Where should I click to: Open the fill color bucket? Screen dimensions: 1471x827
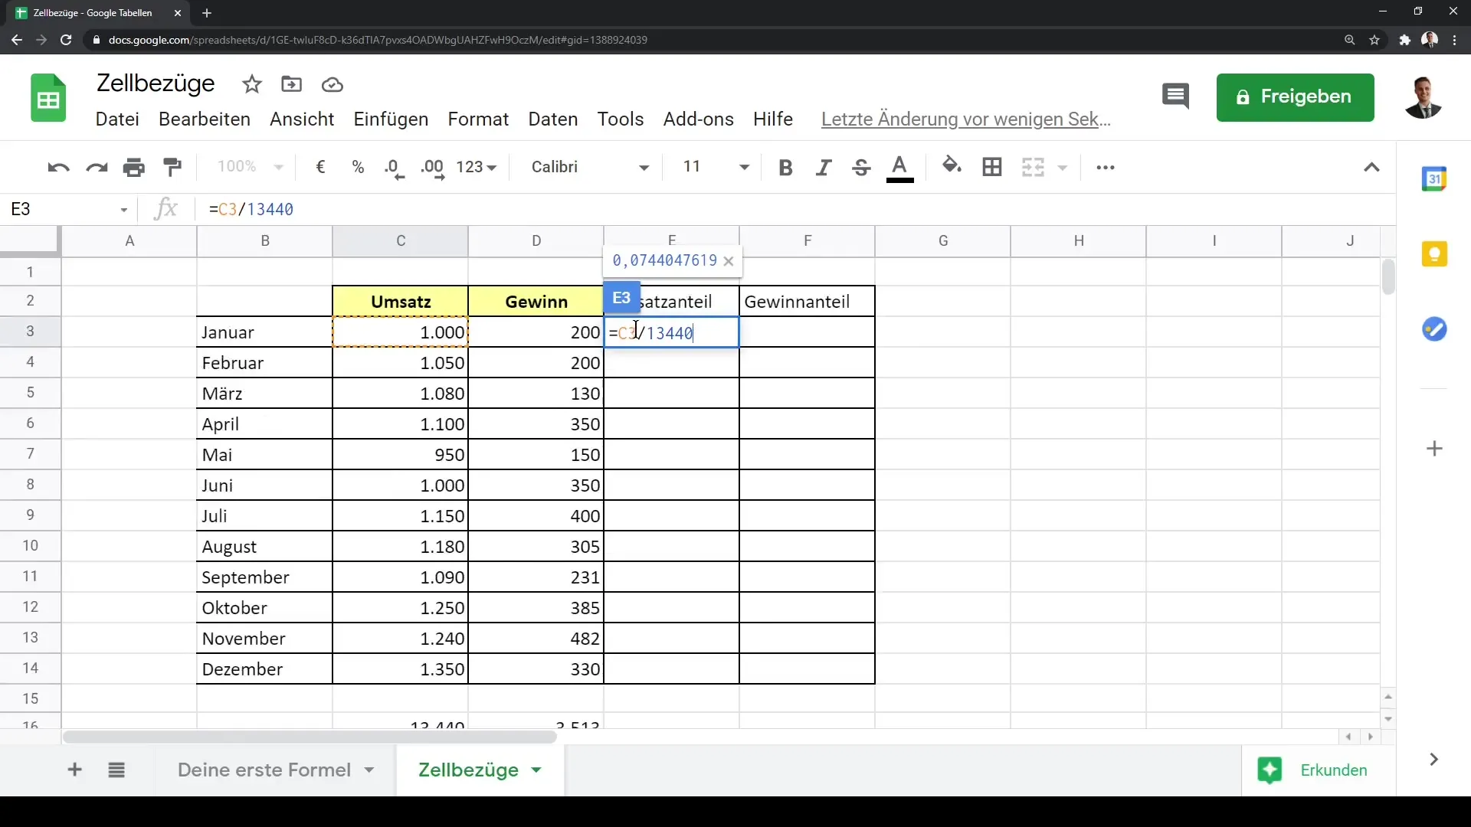coord(952,165)
